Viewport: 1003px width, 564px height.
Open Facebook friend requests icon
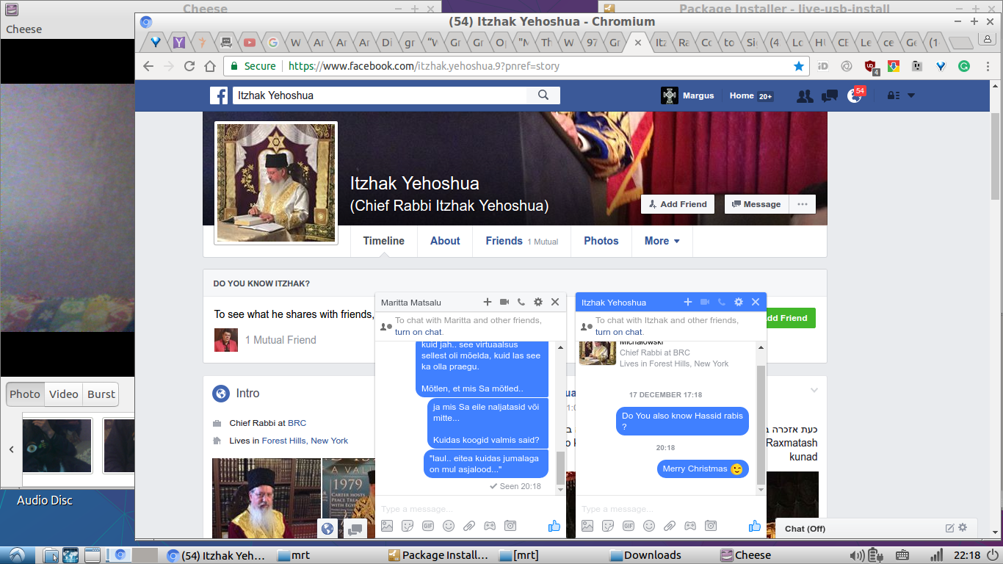805,95
